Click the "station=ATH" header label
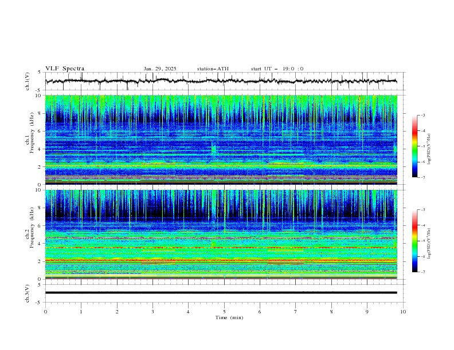 (x=213, y=69)
